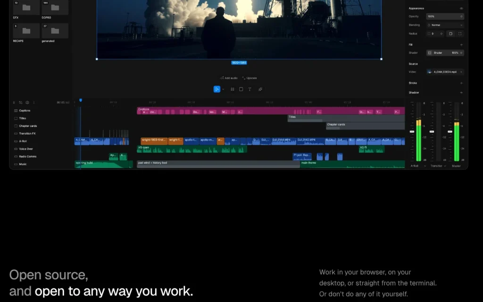Screen dimensions: 483x302
Task: Click the A-Roll mixer fader handle
Action: (x=412, y=132)
